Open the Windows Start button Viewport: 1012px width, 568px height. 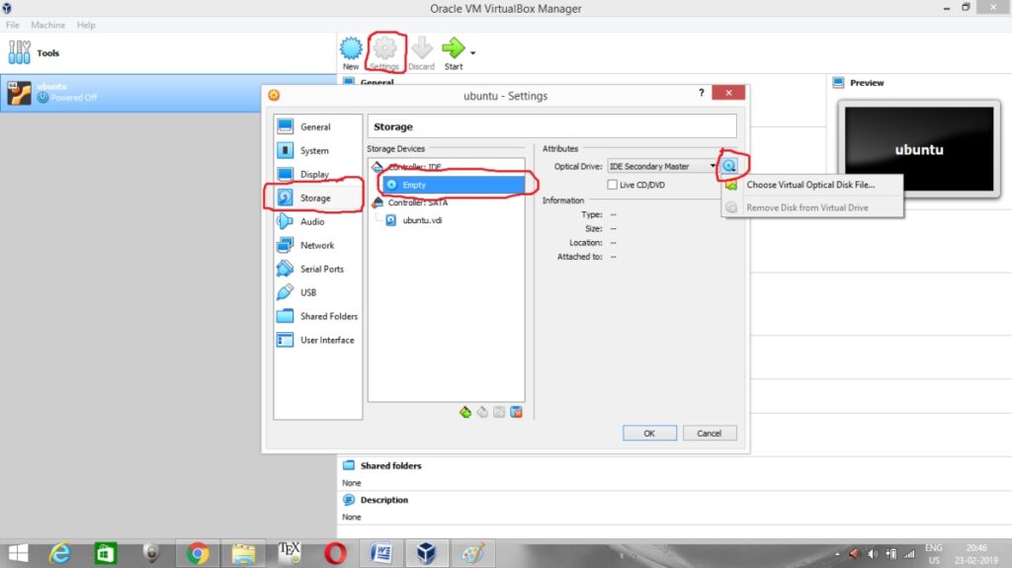click(x=18, y=553)
